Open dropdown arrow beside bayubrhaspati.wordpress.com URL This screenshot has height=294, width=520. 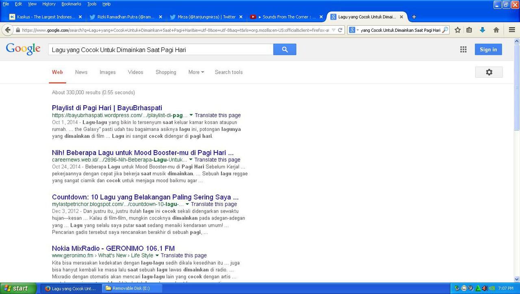pyautogui.click(x=191, y=115)
